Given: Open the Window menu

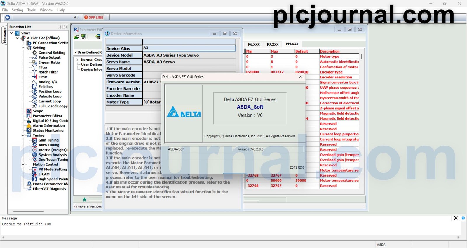Looking at the screenshot, I should 46,10.
